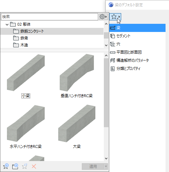
Task: Click the 大梁 label text
Action: coord(77,147)
